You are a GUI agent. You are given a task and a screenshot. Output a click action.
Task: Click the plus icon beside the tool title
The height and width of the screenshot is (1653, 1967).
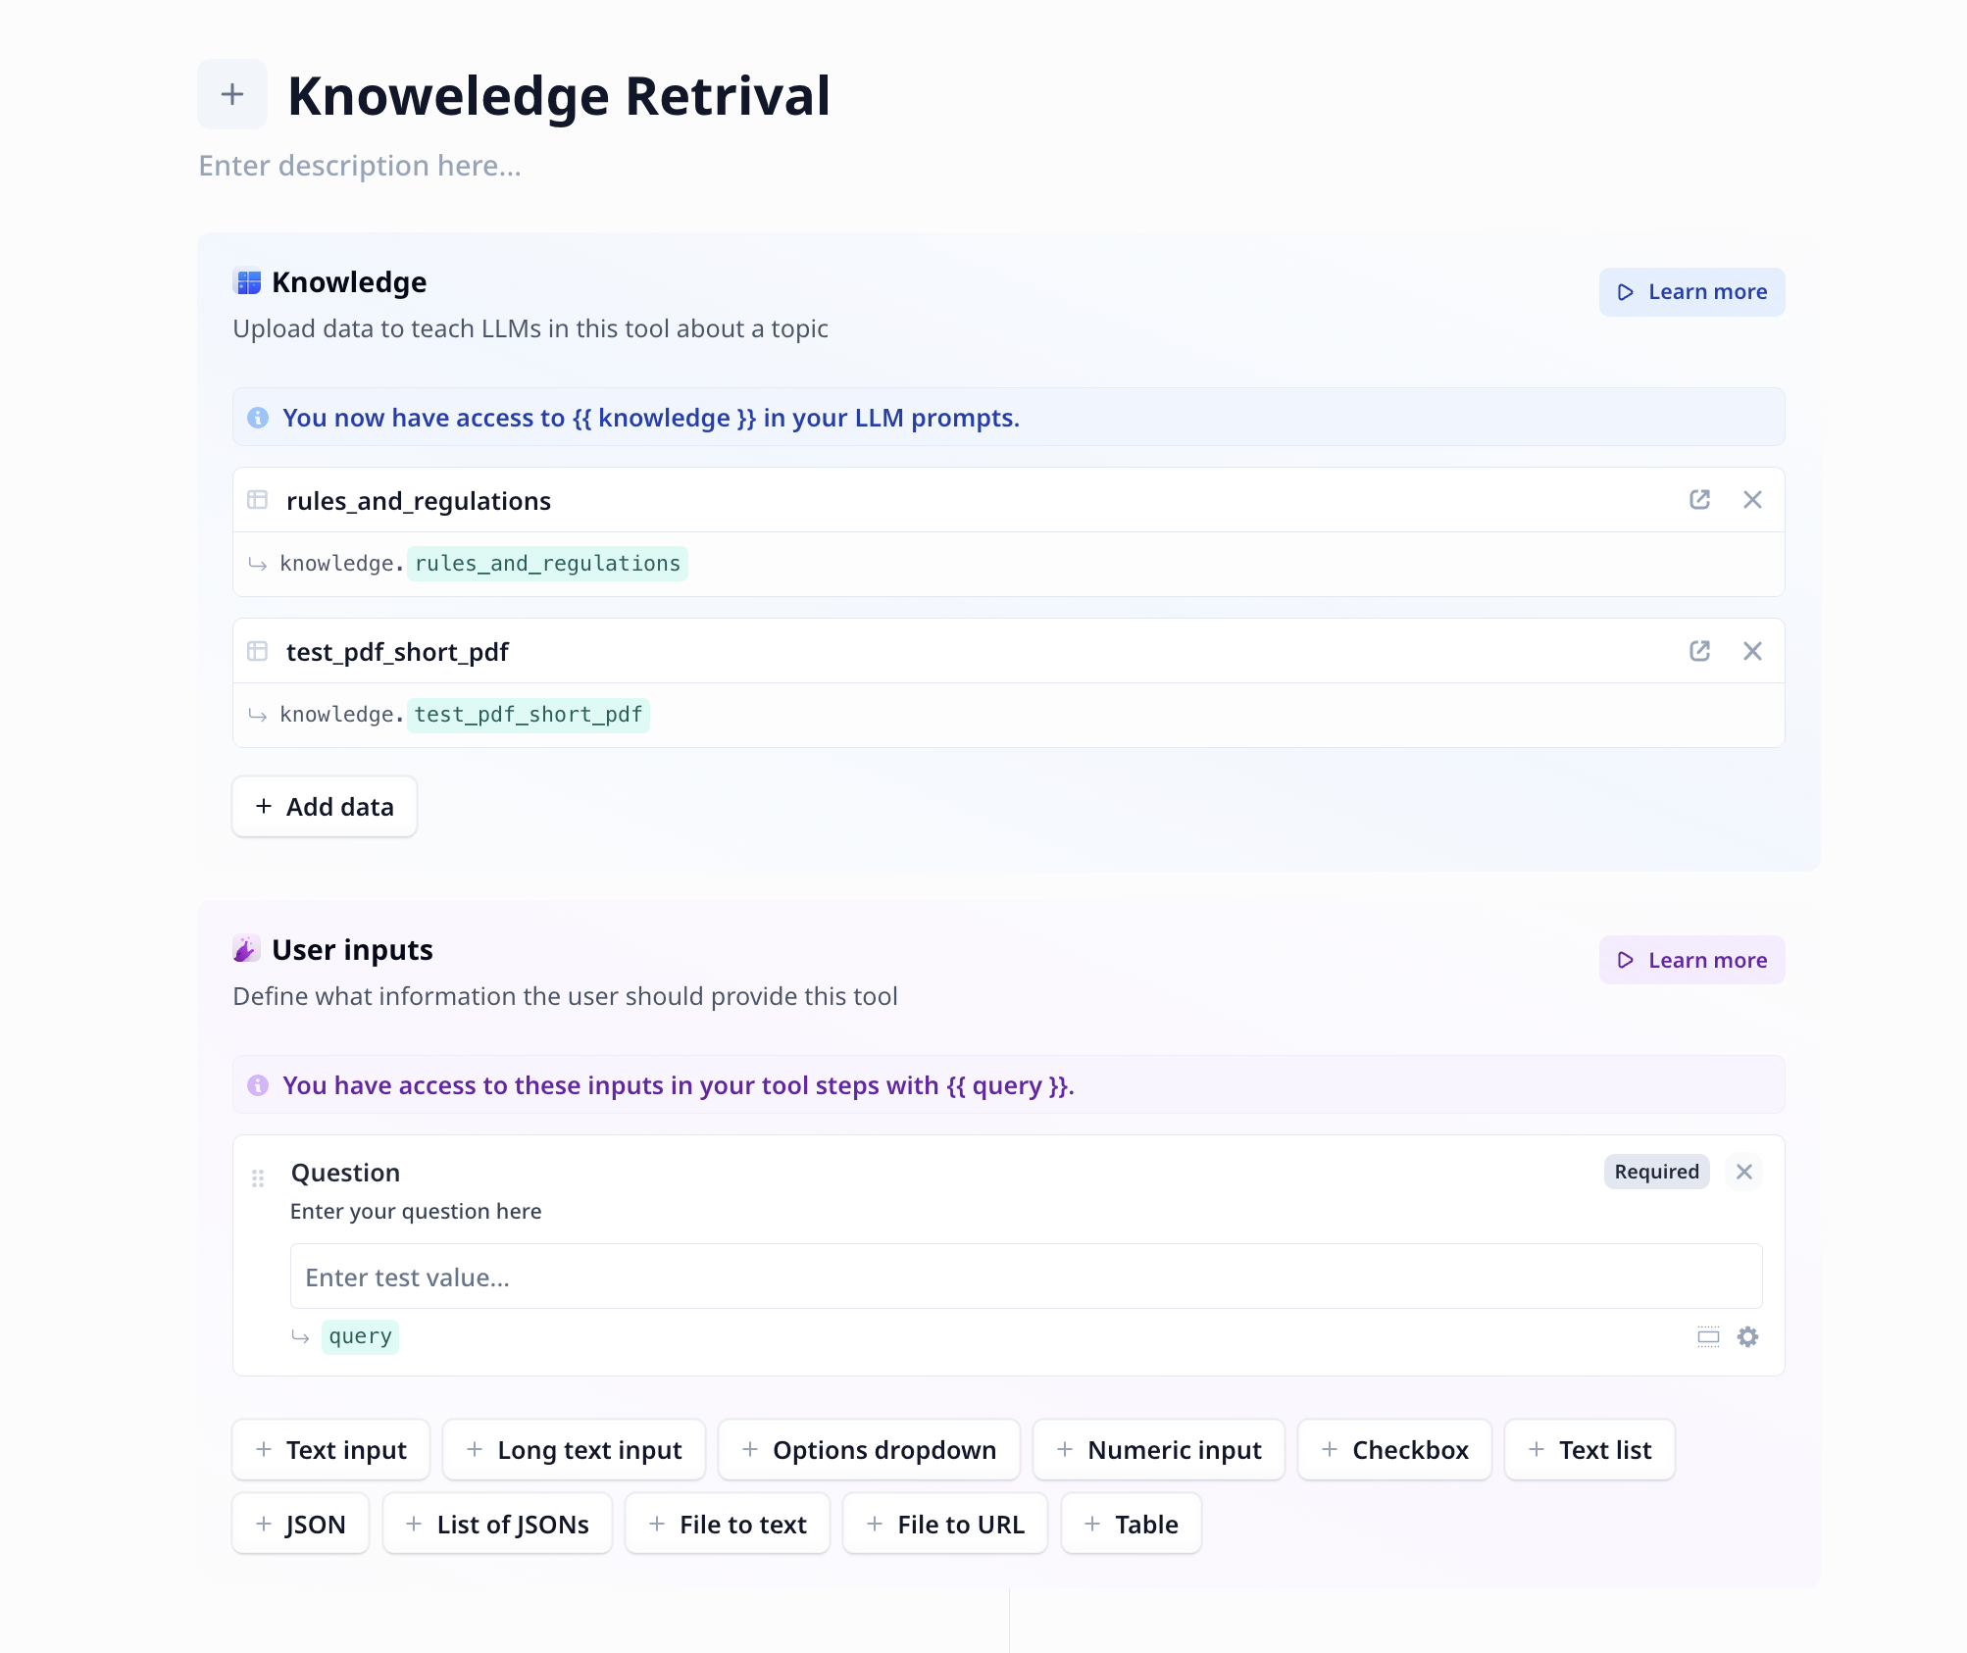click(232, 94)
